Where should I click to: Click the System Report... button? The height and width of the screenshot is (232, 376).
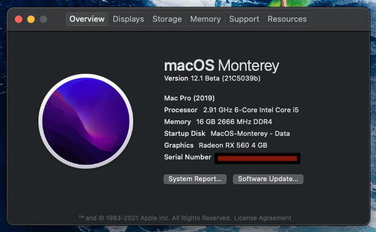coord(195,179)
